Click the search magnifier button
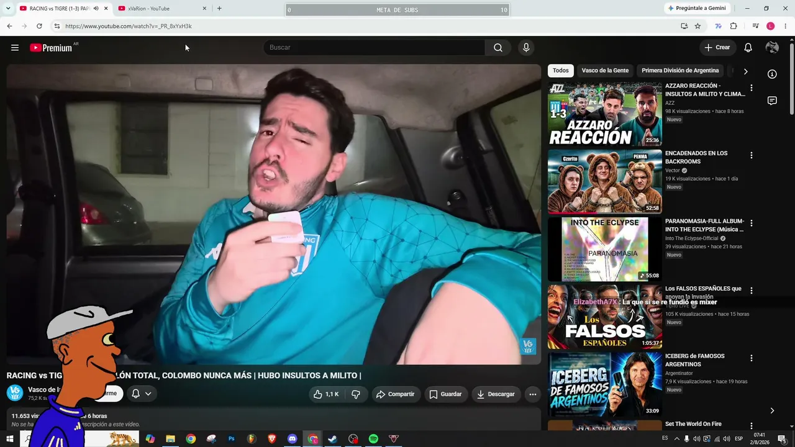Screen dimensions: 795x447 click(x=498, y=48)
